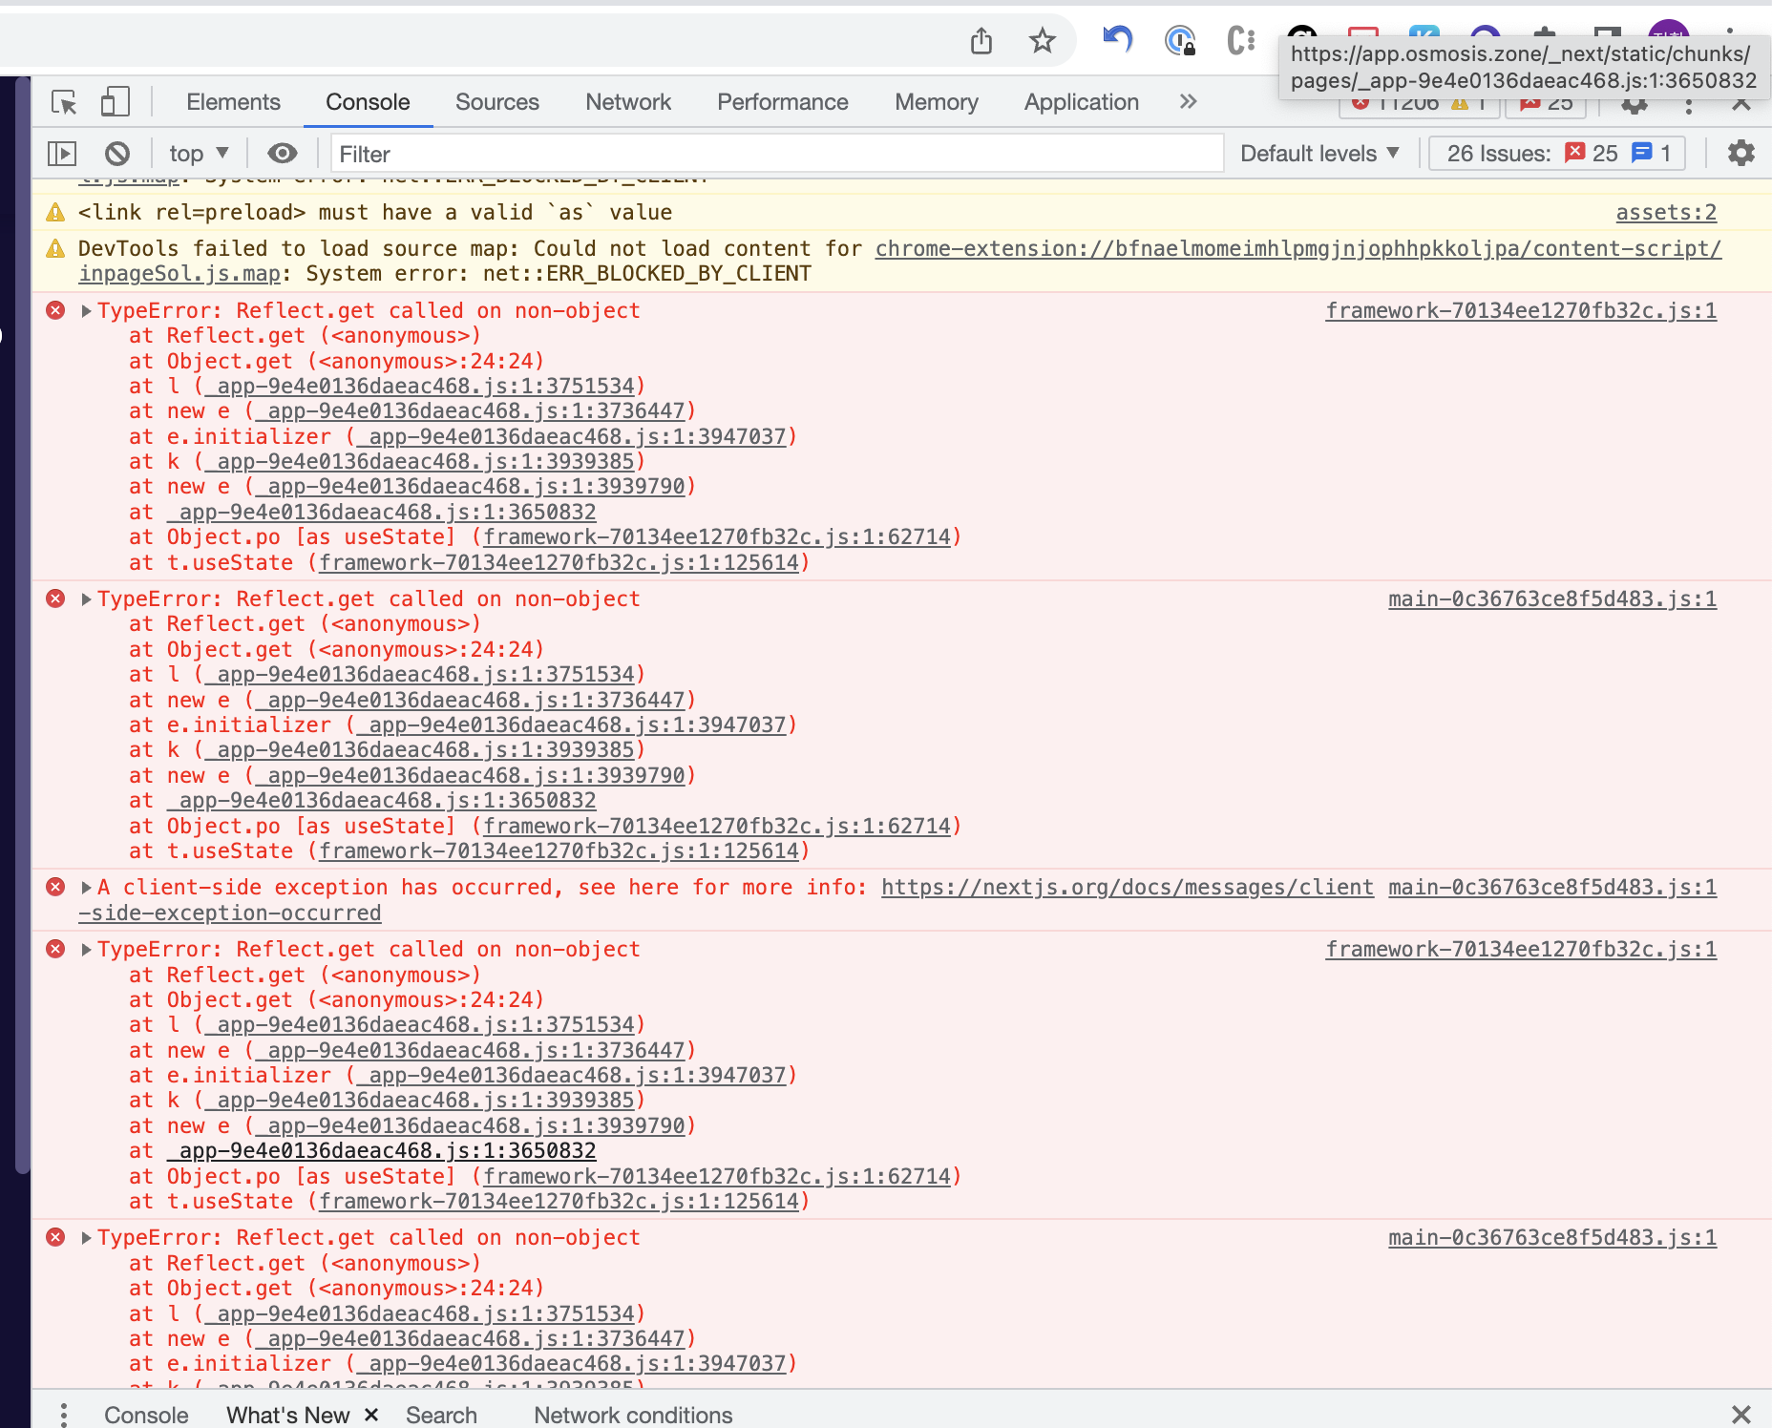Open console settings gear beside Default levels
Image resolution: width=1772 pixels, height=1428 pixels.
[1741, 153]
